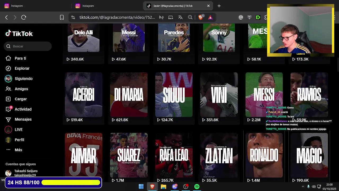Open the MAGIC video thumbnail
Viewport: 339px width, 191px height.
tap(309, 155)
